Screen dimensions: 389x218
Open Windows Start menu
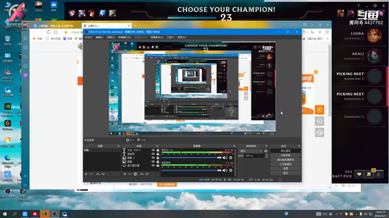(x=4, y=214)
